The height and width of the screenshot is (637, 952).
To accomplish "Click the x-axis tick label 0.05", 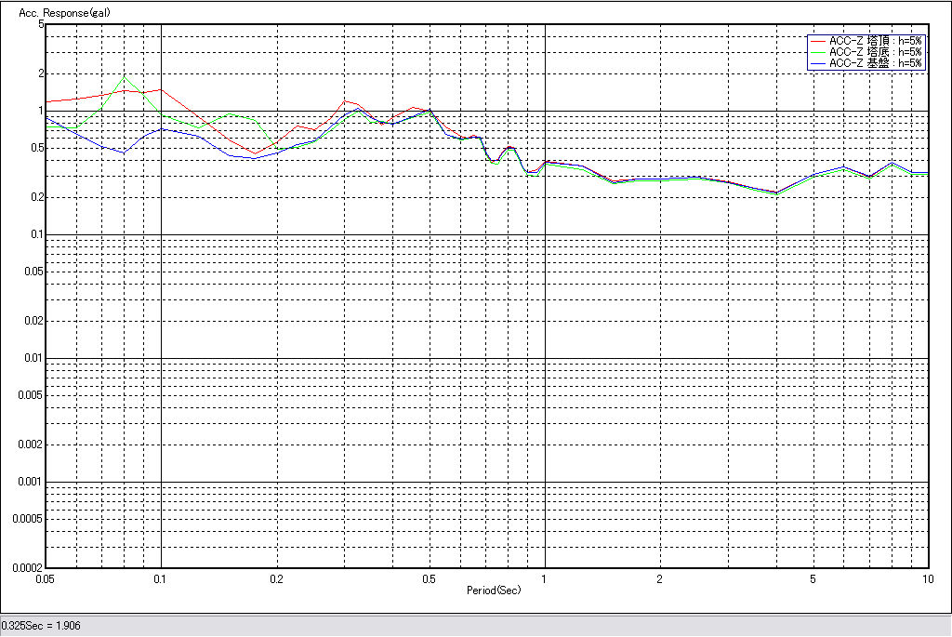I will coord(45,578).
